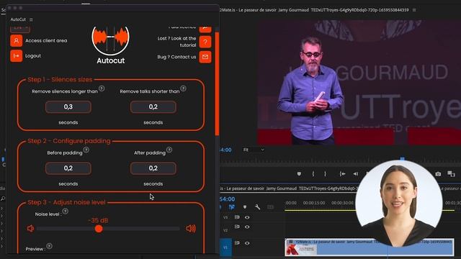Screen dimensions: 461x259
Task: Open the tutorial question mark button
Action: tap(205, 42)
